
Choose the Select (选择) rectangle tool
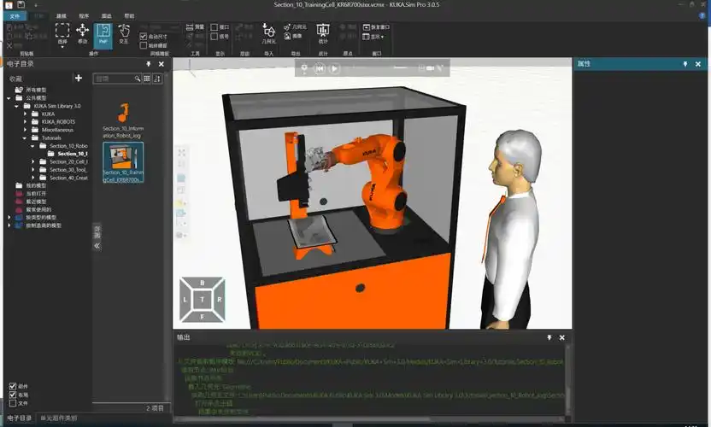point(62,33)
